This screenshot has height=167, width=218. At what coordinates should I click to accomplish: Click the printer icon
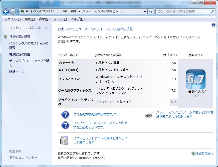(x=149, y=115)
